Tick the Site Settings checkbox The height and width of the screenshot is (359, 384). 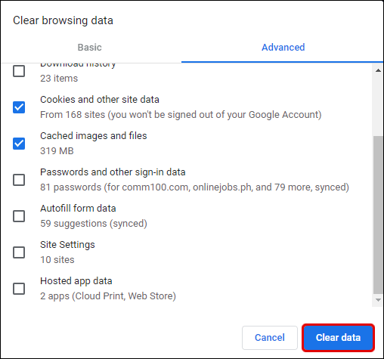(19, 252)
